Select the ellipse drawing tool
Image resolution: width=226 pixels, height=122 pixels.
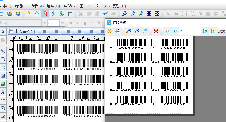pyautogui.click(x=3, y=67)
